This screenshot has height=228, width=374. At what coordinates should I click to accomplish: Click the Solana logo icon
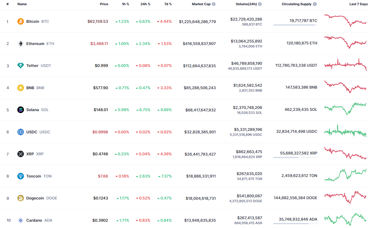[21, 110]
